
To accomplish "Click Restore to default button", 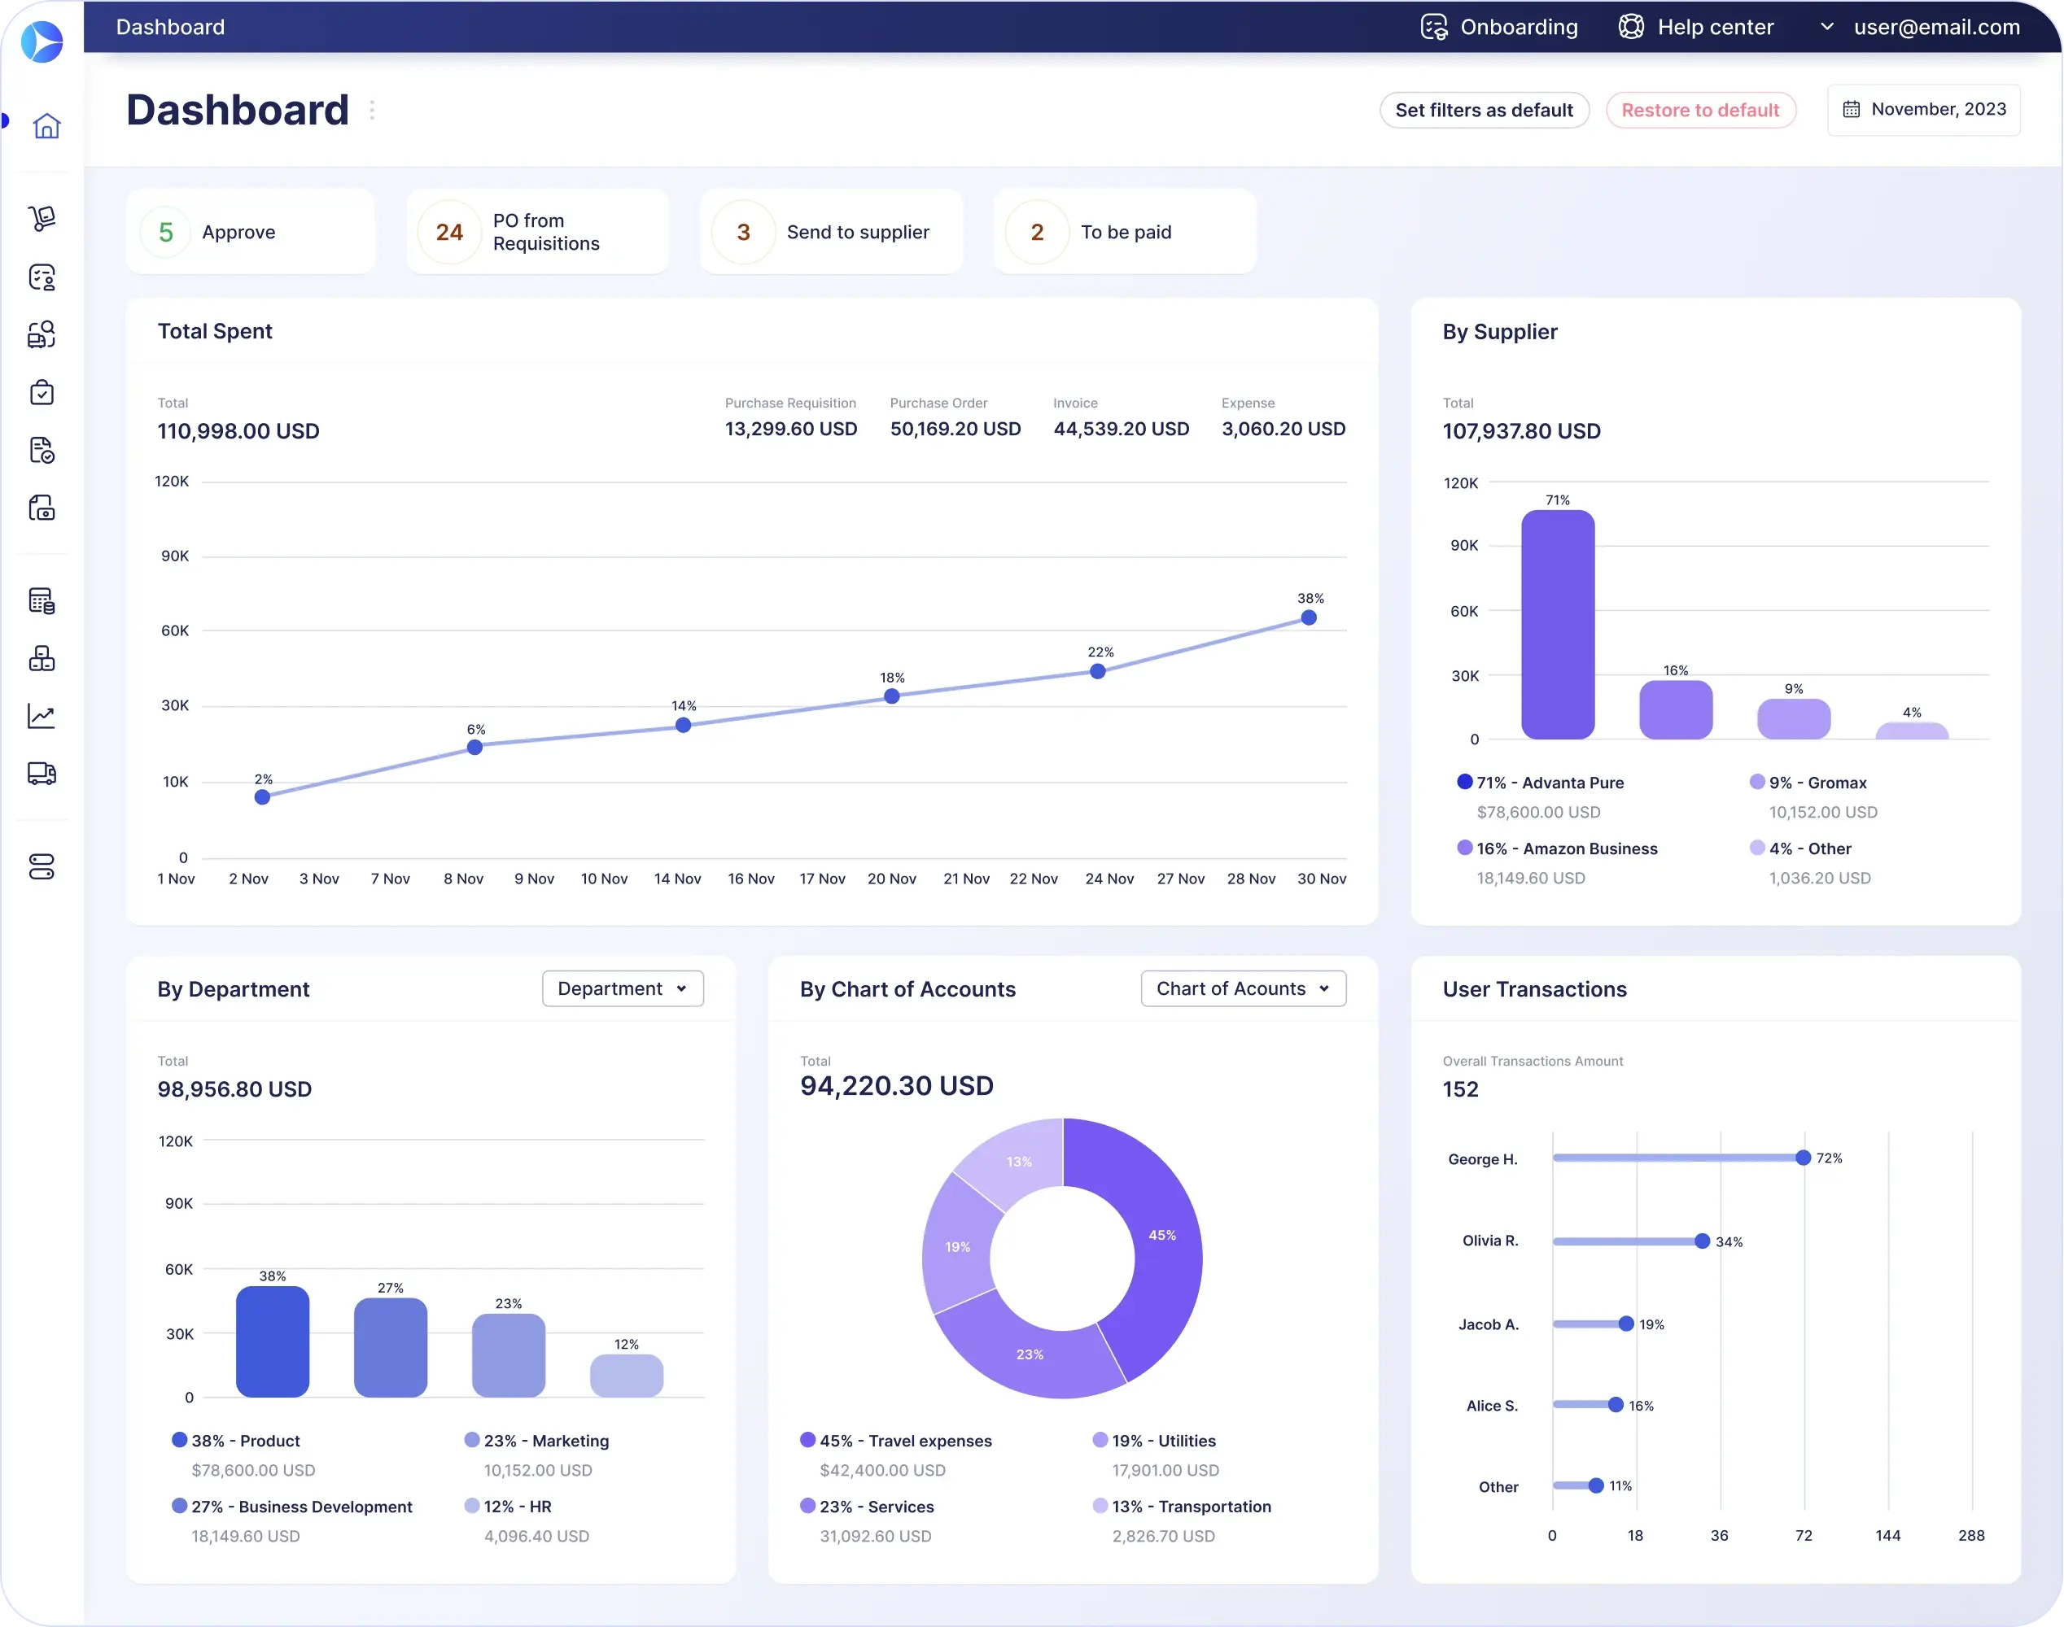I will 1701,110.
